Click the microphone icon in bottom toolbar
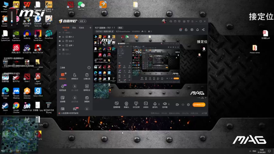The height and width of the screenshot is (154, 274). tap(155, 105)
